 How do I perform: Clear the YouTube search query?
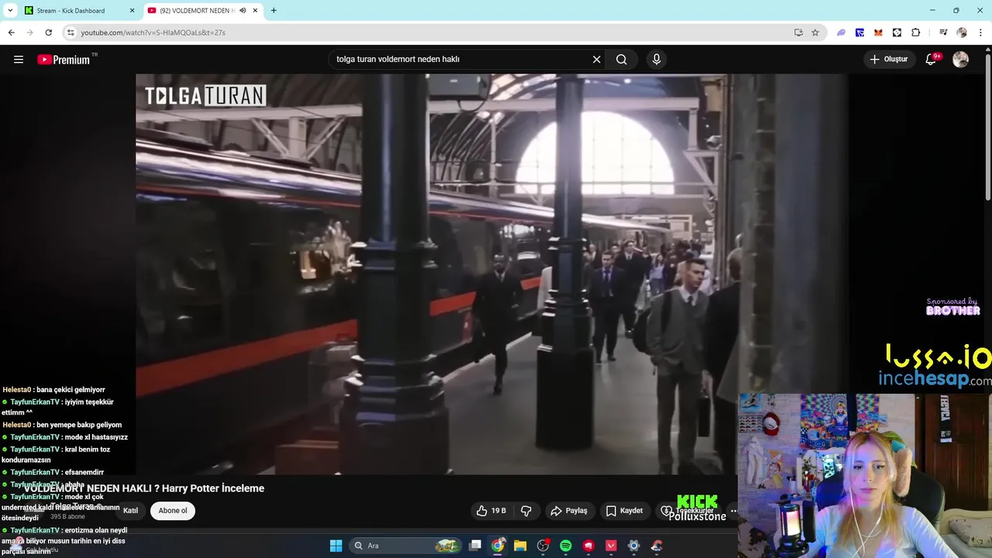597,60
